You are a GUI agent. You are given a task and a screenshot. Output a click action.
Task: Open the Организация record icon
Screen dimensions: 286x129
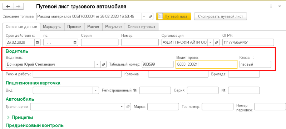point(216,43)
